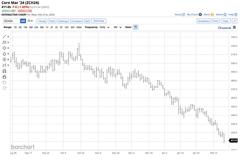Select the 1D range
Image resolution: width=244 pixels, height=162 pixels.
pyautogui.click(x=15, y=27)
